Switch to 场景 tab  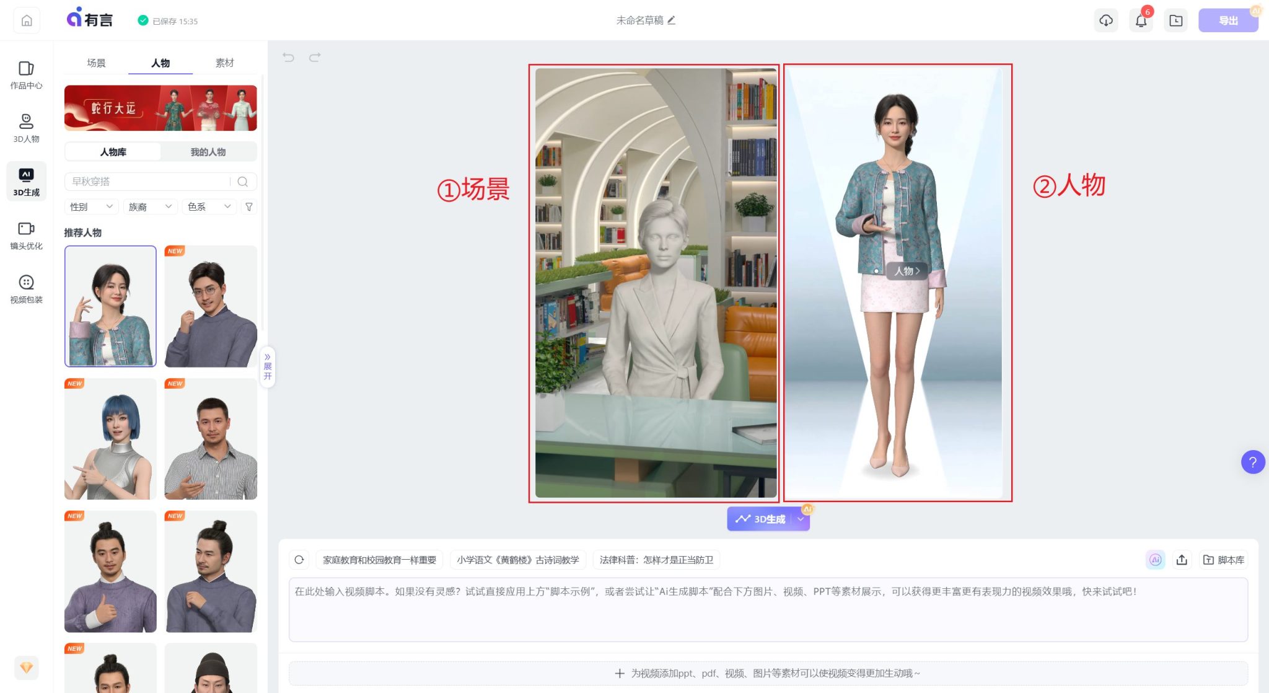(96, 63)
